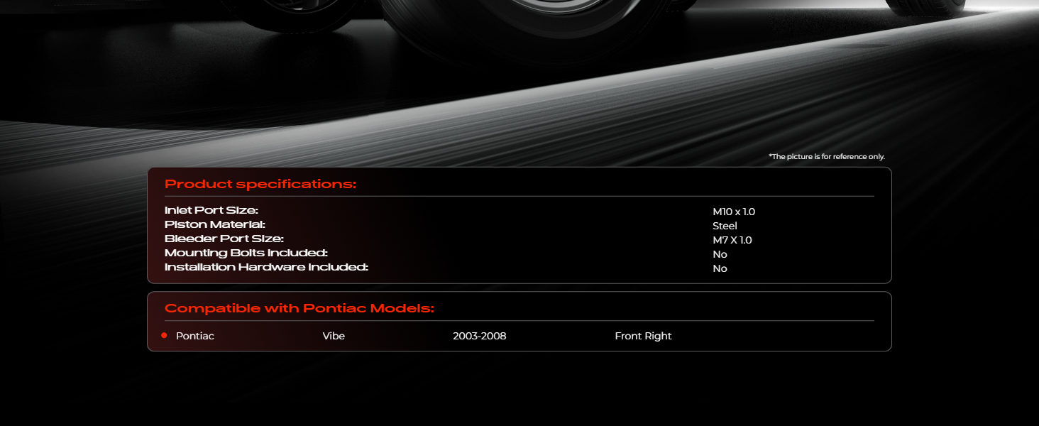This screenshot has height=426, width=1039.
Task: Click the M10 x 1.0 value
Action: 733,212
